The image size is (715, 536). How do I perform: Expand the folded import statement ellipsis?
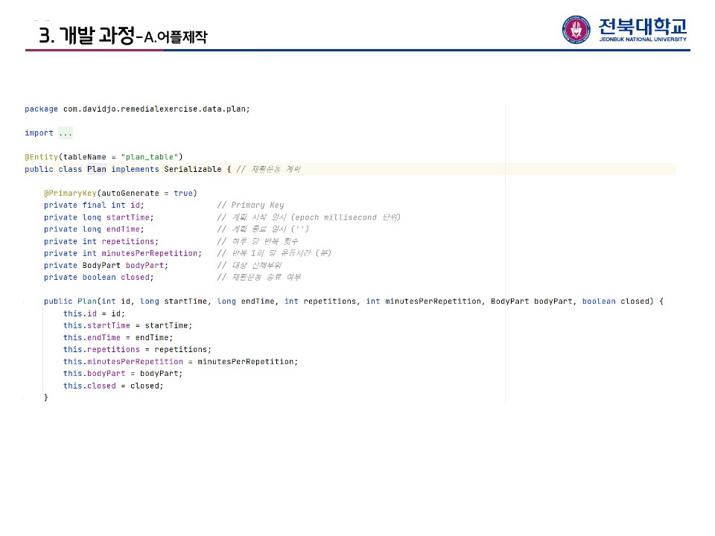pos(66,133)
